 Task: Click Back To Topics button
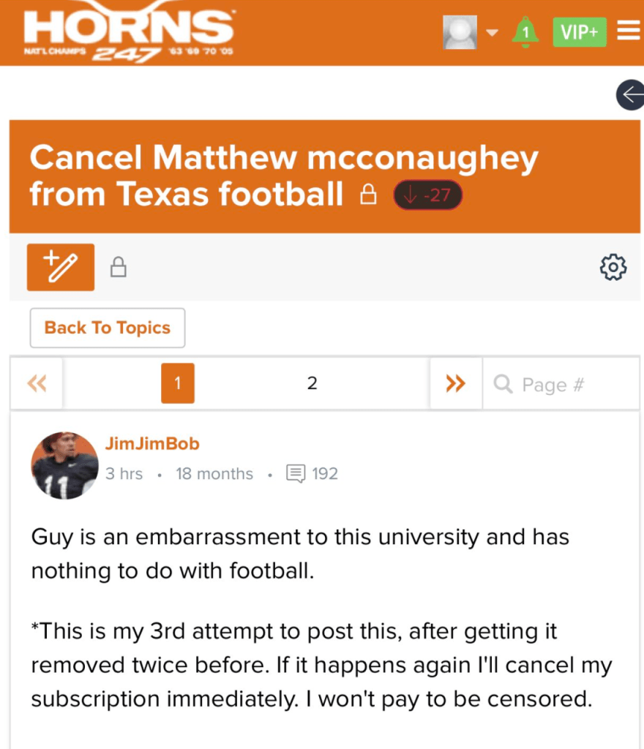pos(108,328)
